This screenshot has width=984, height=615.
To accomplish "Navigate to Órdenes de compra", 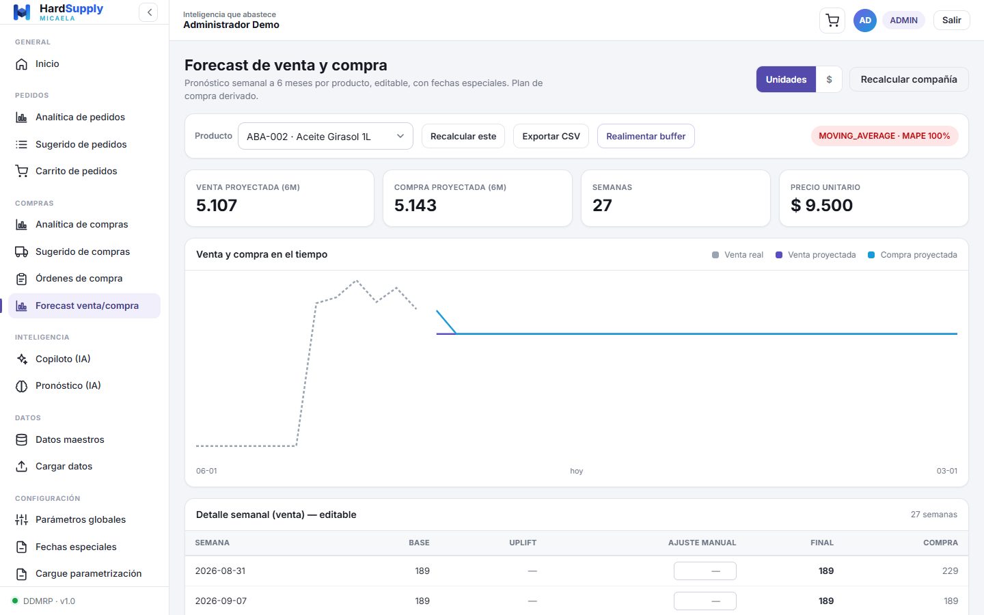I will point(84,279).
